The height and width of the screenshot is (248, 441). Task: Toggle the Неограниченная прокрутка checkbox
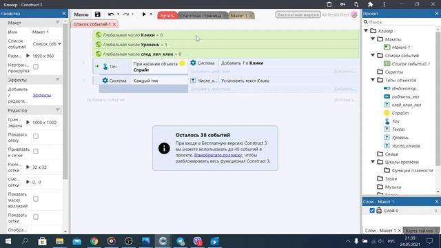point(36,67)
